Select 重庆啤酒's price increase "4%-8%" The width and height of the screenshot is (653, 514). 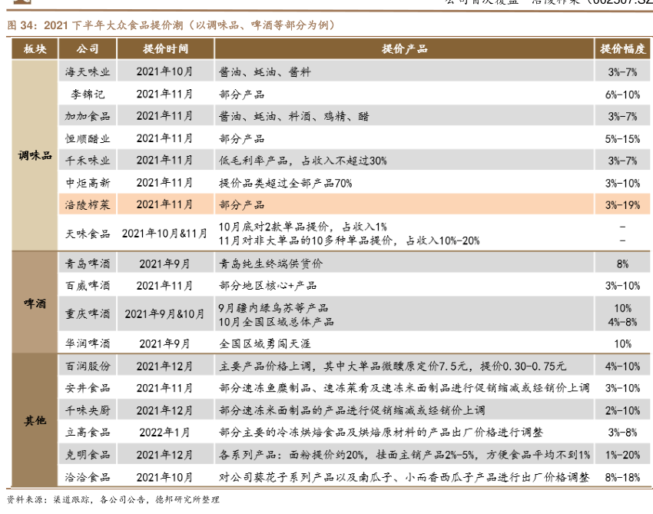point(622,322)
